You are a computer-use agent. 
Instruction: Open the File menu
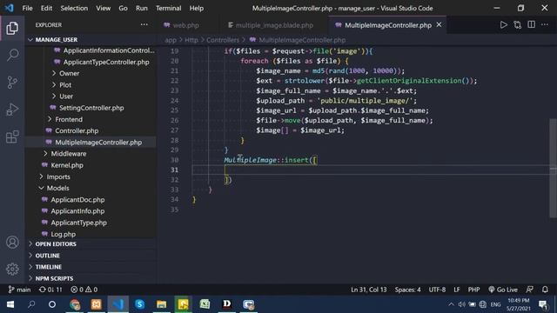click(27, 8)
